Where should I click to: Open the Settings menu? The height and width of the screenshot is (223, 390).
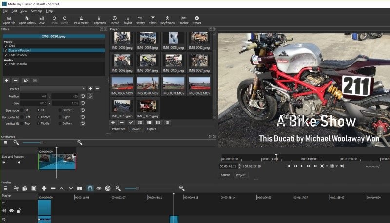(37, 11)
